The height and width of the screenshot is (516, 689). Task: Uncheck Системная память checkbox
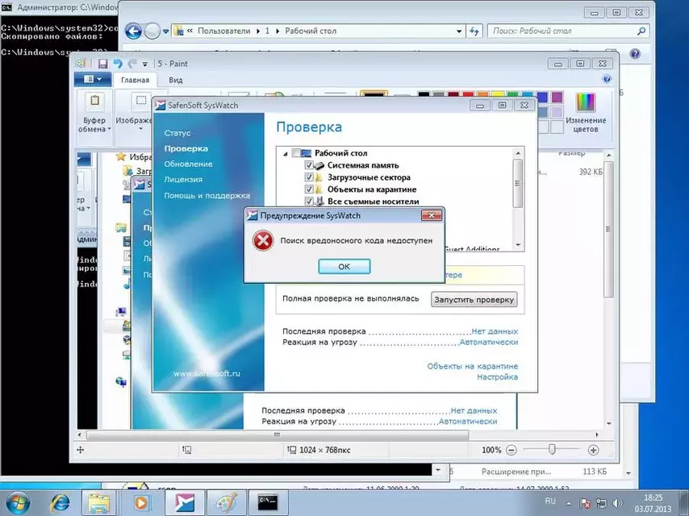tap(309, 165)
